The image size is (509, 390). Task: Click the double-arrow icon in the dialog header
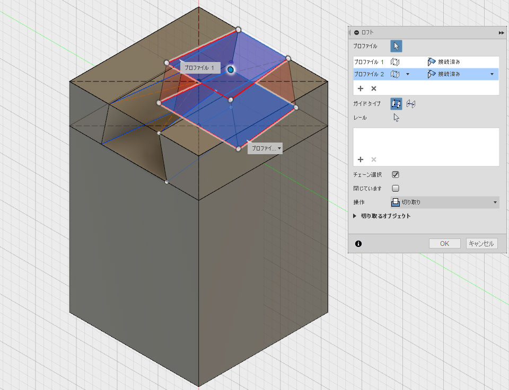pos(501,32)
